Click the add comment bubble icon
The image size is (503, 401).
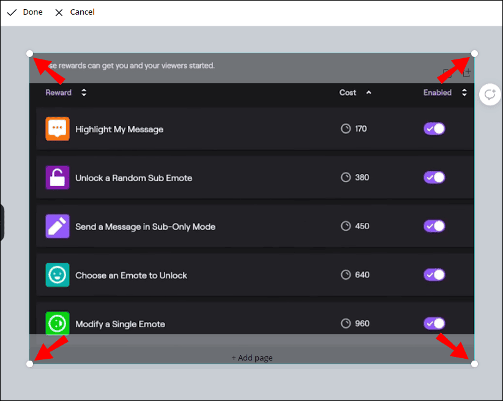click(x=490, y=94)
